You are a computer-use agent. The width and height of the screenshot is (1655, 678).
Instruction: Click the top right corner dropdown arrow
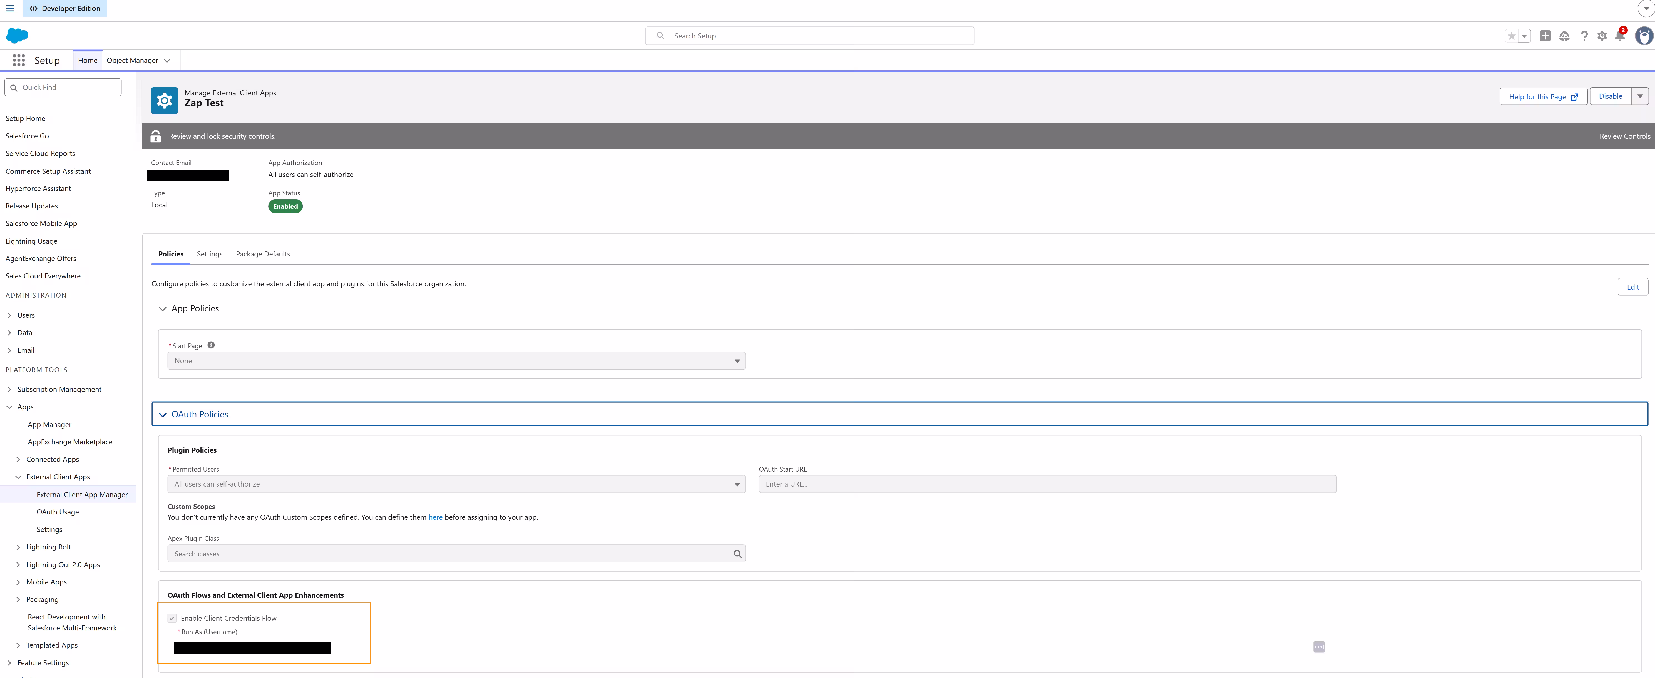click(x=1647, y=8)
